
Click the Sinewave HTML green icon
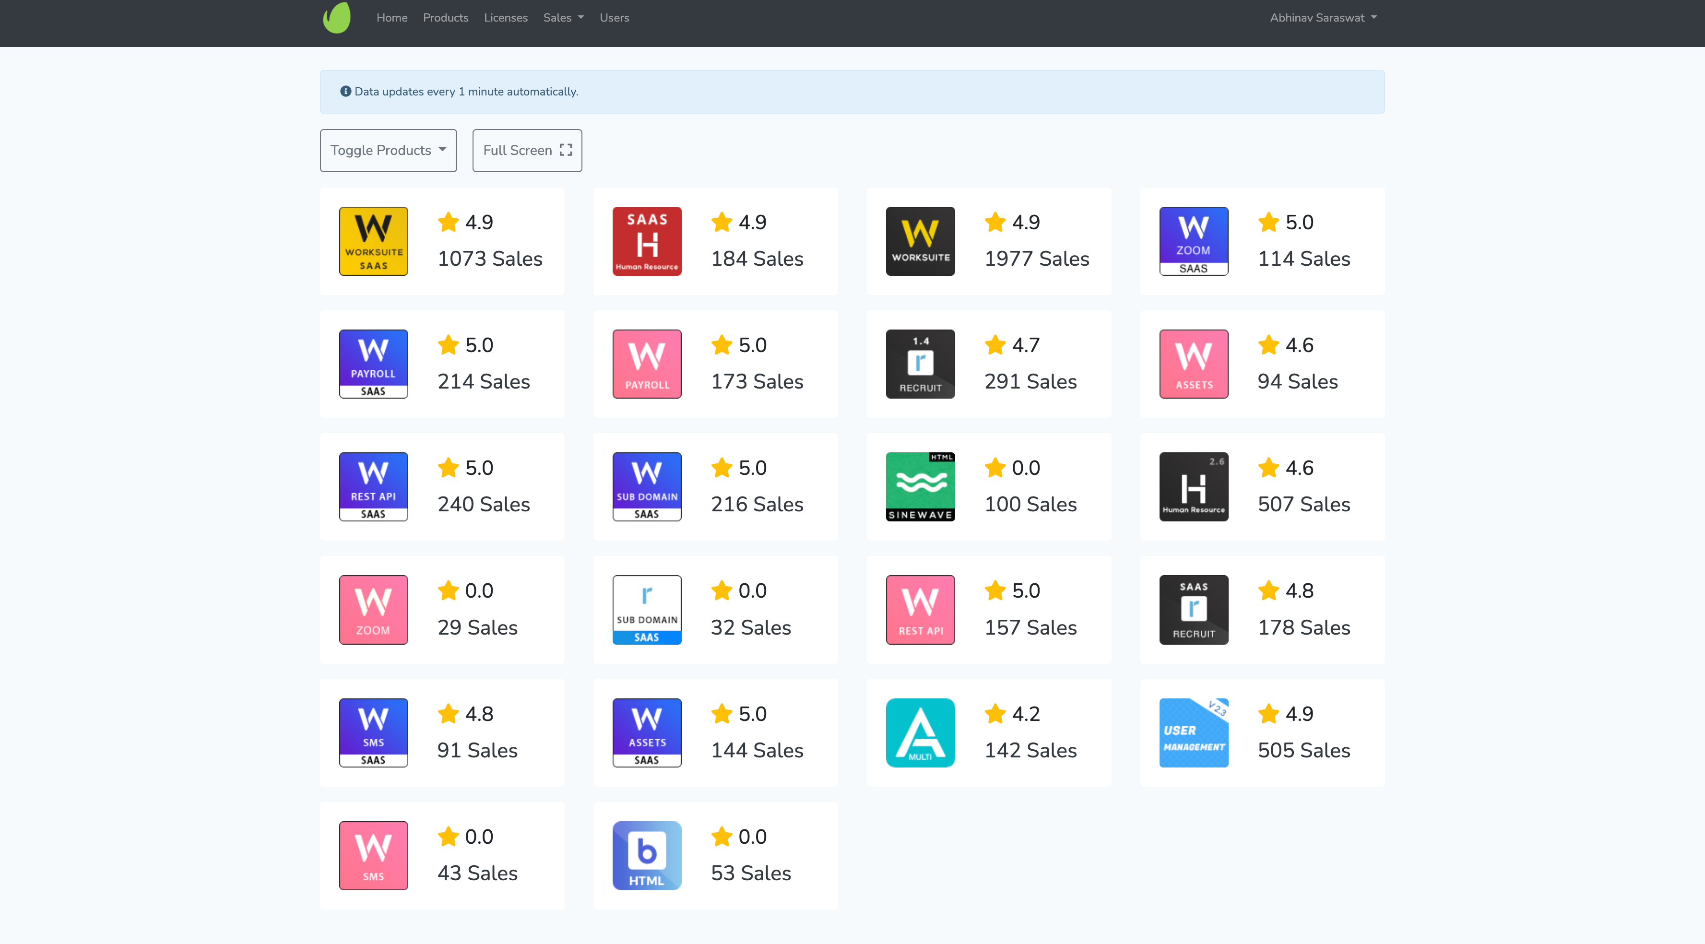920,486
